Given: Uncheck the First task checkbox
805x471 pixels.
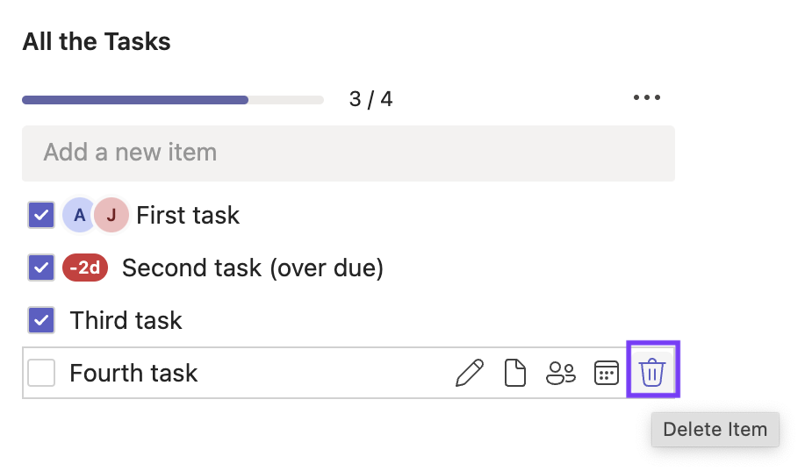Looking at the screenshot, I should tap(41, 215).
